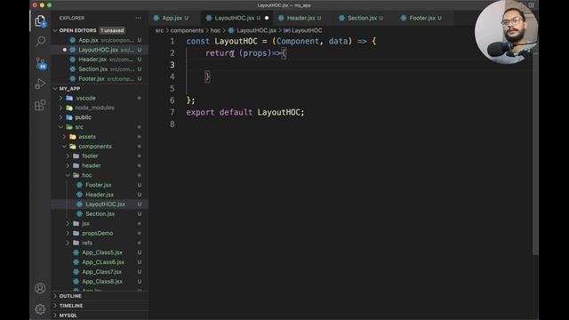
Task: Click the components breadcrumb segment
Action: 187,30
